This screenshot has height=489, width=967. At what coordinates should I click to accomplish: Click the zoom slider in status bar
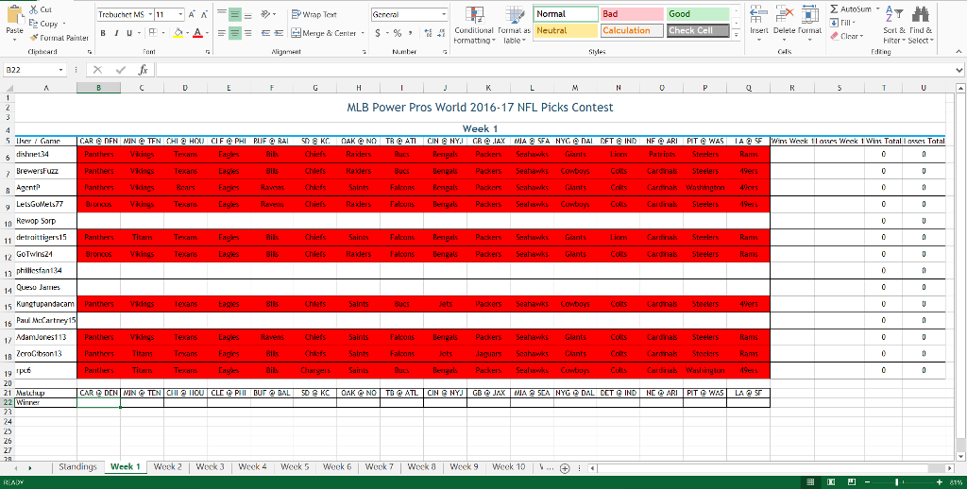point(902,481)
